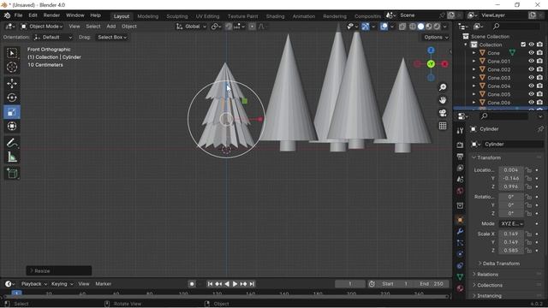This screenshot has height=308, width=548.
Task: Click the blue Z axis gizmo
Action: (x=431, y=50)
